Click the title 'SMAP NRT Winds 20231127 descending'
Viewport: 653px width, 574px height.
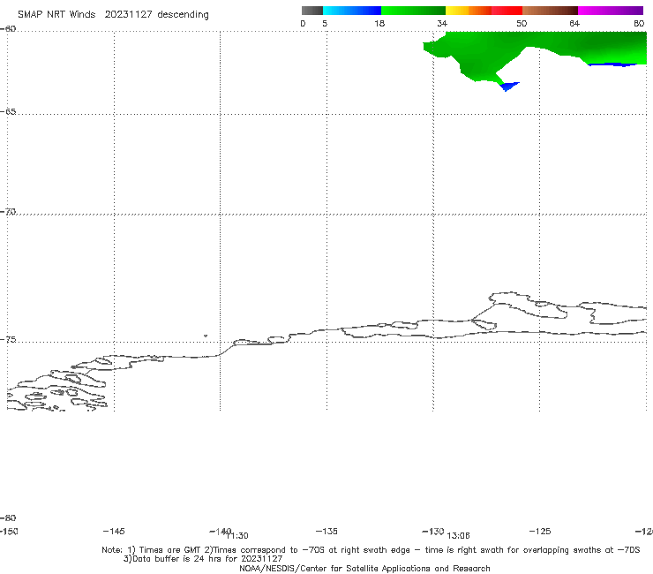[x=113, y=15]
